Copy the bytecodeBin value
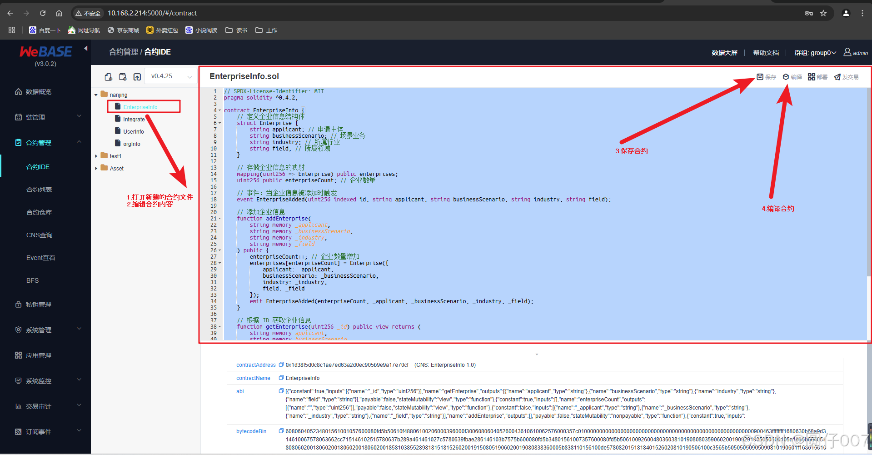This screenshot has width=872, height=455. pyautogui.click(x=281, y=431)
